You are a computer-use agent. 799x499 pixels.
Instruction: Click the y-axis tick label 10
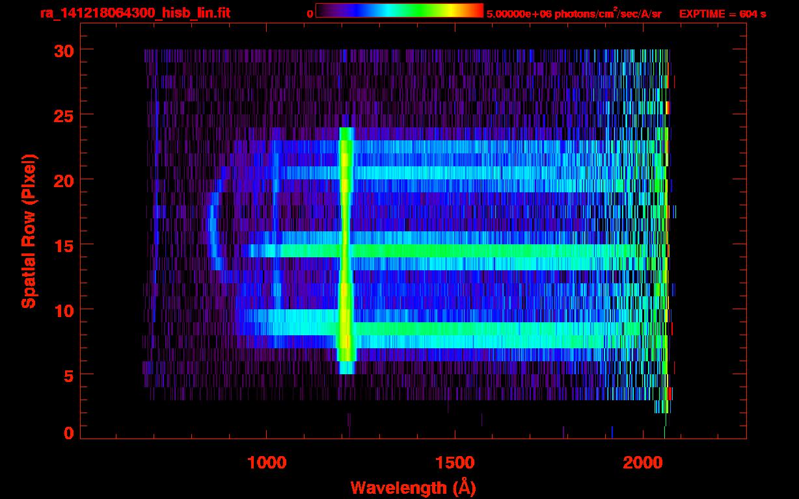pyautogui.click(x=62, y=310)
